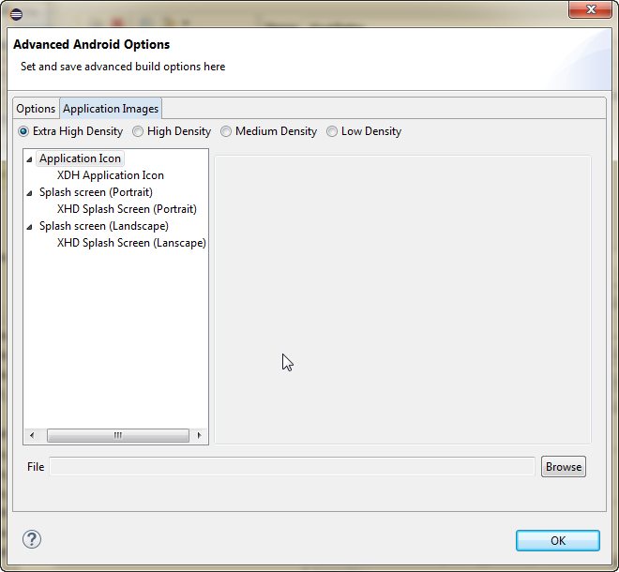Select XDH Application Icon entry
The image size is (619, 572).
click(x=111, y=175)
